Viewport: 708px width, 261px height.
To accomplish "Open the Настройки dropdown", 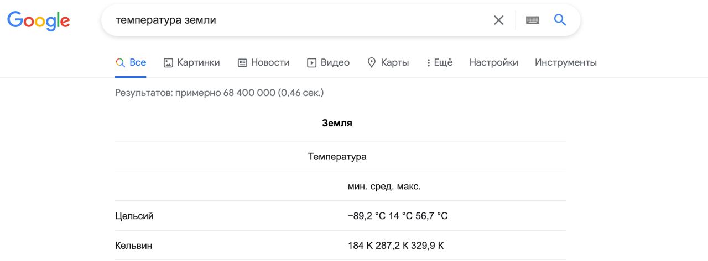I will tap(493, 63).
